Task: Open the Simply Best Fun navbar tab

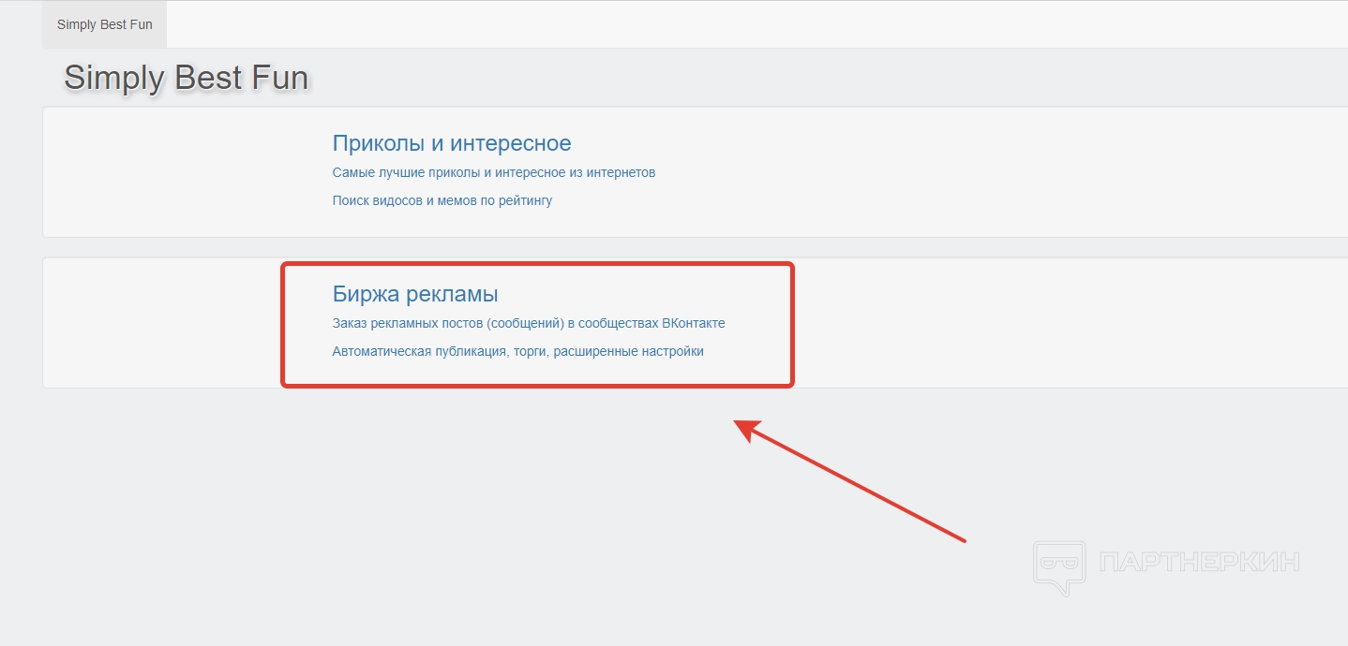Action: [x=104, y=24]
